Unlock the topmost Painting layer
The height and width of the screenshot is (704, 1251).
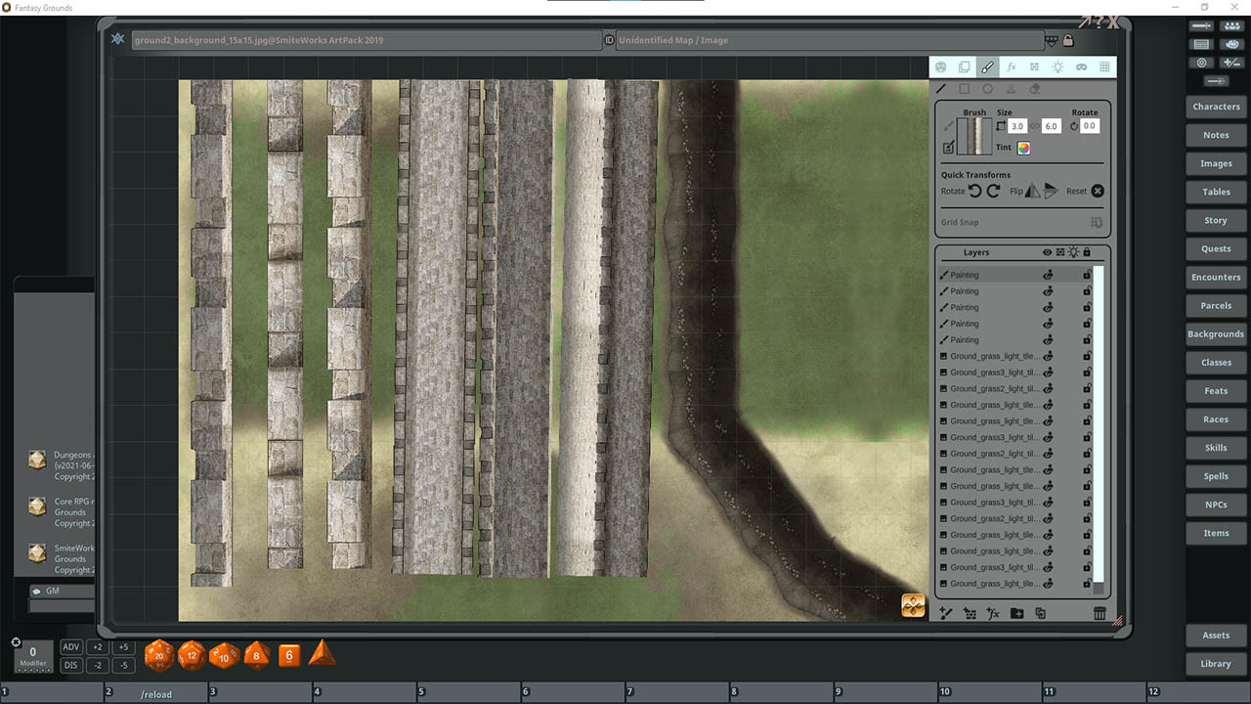(x=1087, y=275)
